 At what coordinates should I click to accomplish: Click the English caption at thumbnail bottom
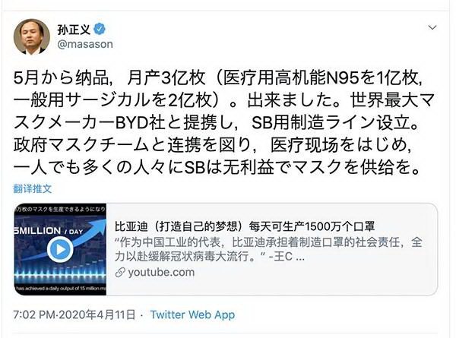60,289
